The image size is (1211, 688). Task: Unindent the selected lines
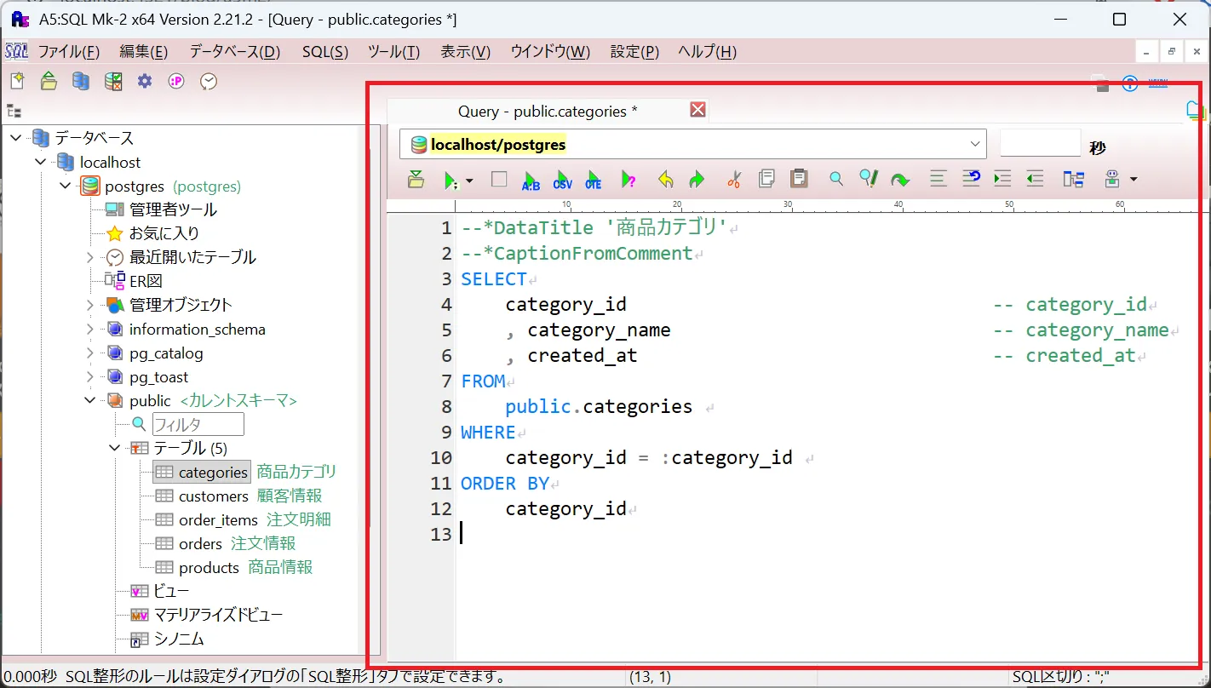coord(1035,178)
